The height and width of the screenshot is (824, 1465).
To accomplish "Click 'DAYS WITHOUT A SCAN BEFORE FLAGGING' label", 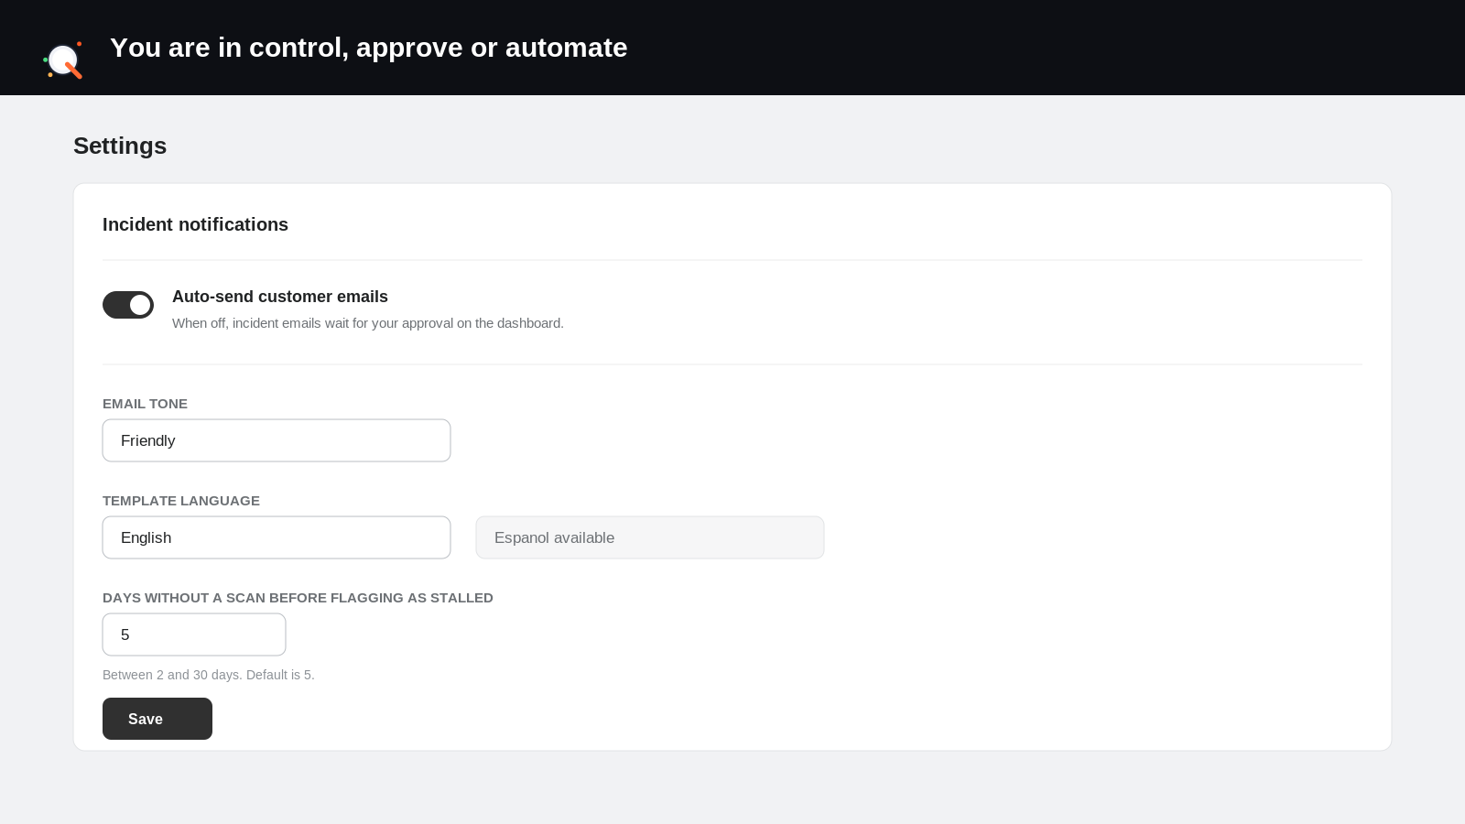I will click(298, 598).
